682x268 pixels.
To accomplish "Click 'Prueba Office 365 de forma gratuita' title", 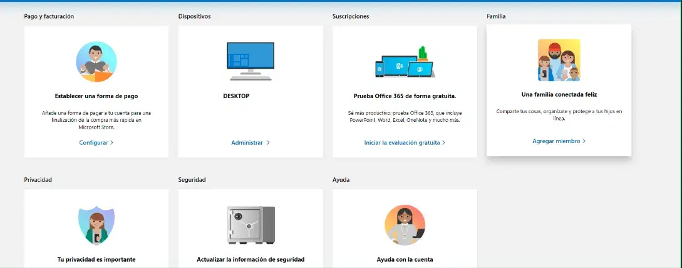I will point(405,96).
